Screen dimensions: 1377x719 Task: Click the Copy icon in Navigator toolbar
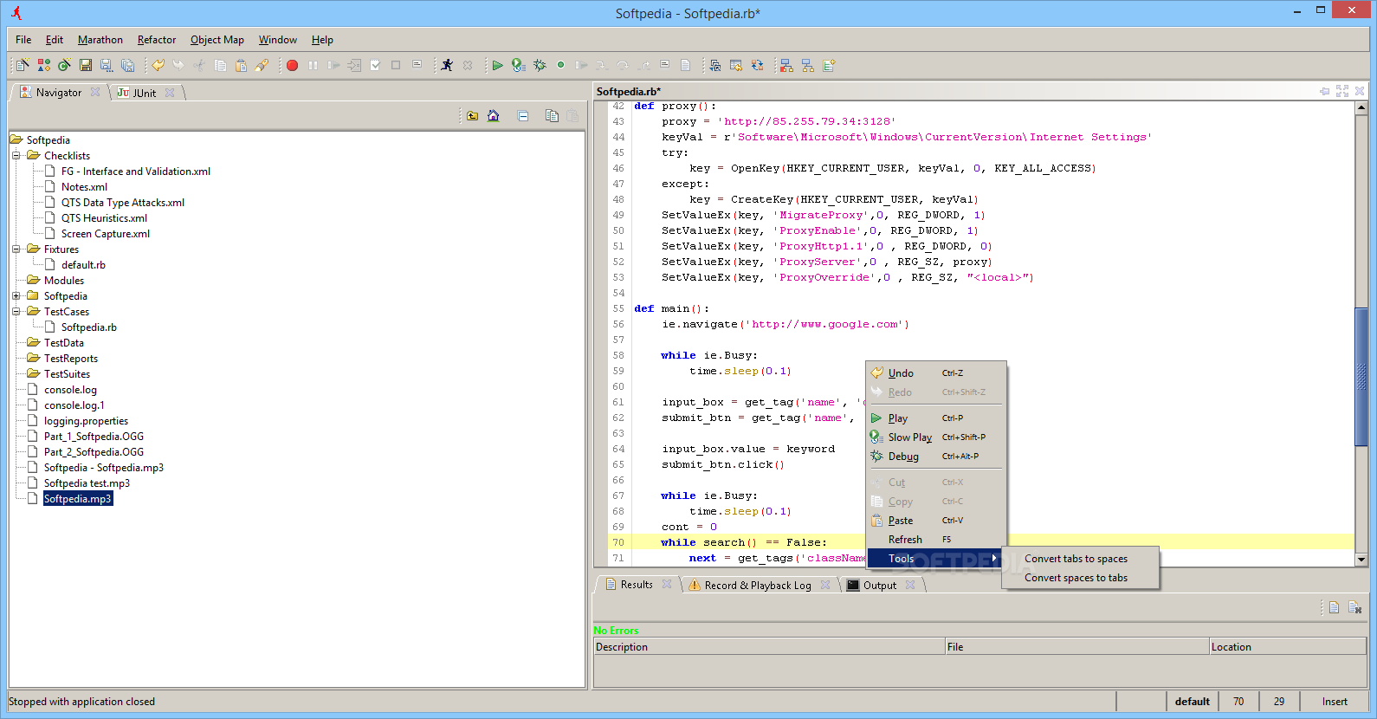click(552, 116)
